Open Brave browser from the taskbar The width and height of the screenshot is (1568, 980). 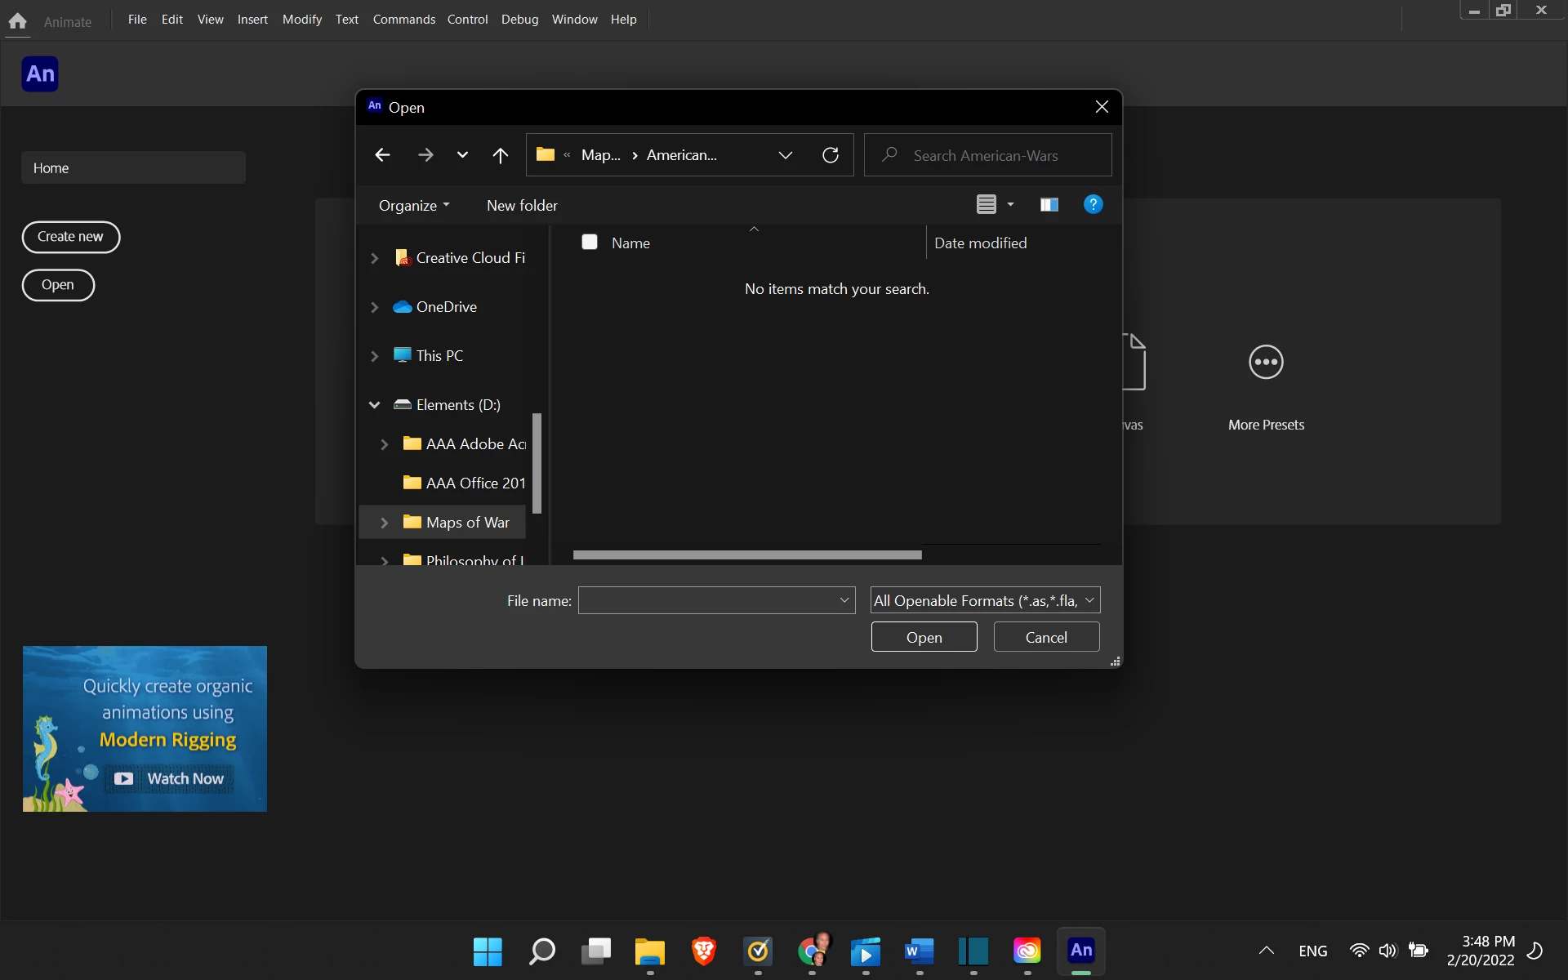click(703, 951)
